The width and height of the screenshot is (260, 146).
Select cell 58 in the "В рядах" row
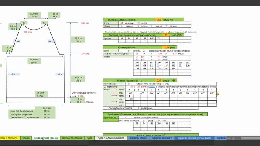point(129,38)
